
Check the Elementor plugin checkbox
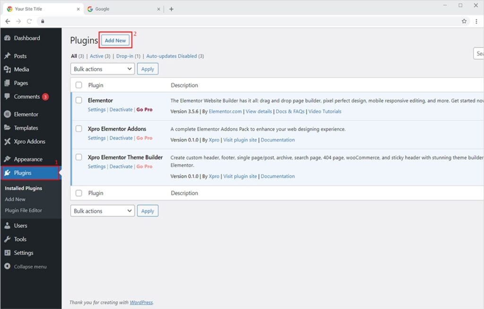(79, 100)
